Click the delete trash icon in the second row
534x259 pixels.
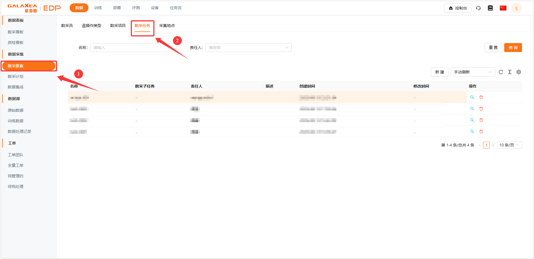(x=481, y=109)
